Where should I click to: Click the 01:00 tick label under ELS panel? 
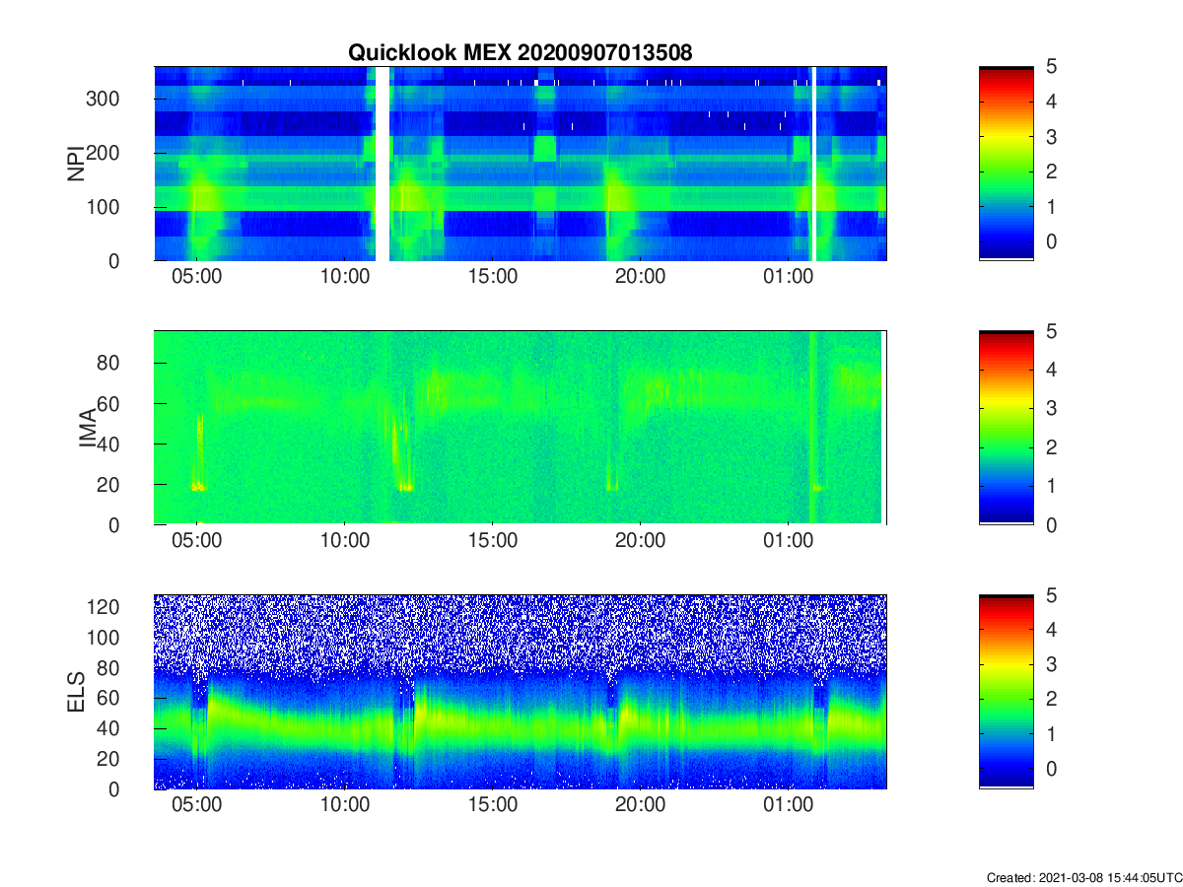click(789, 805)
